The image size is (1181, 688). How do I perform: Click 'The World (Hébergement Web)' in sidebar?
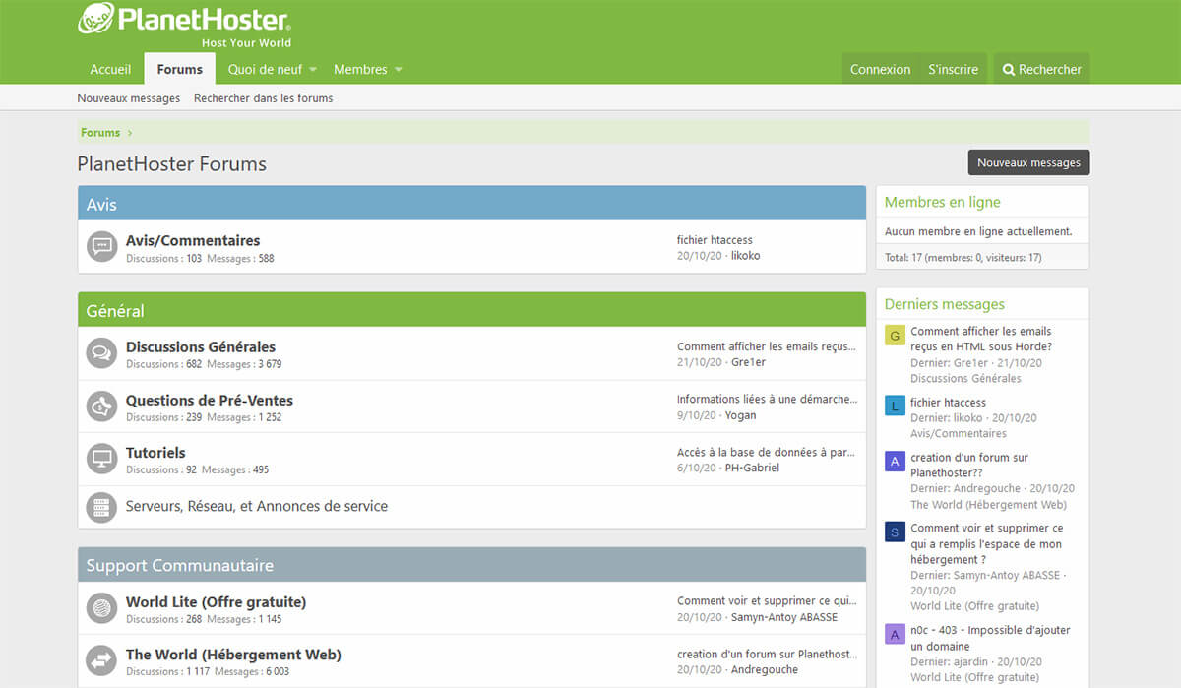(x=988, y=504)
